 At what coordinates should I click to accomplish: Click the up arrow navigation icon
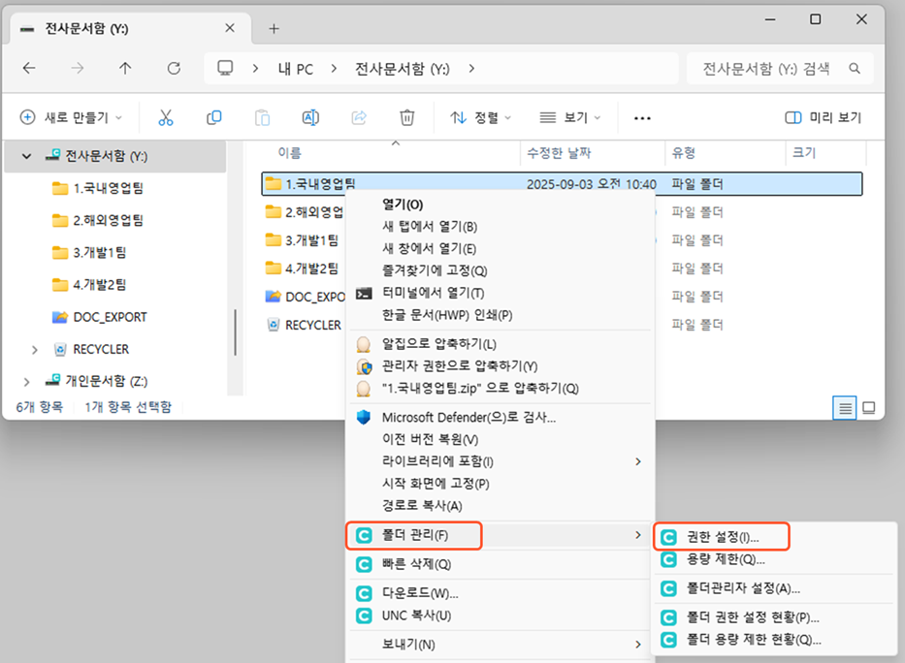[x=125, y=68]
